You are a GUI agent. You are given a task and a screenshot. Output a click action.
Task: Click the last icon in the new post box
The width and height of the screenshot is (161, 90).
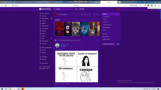point(97,14)
